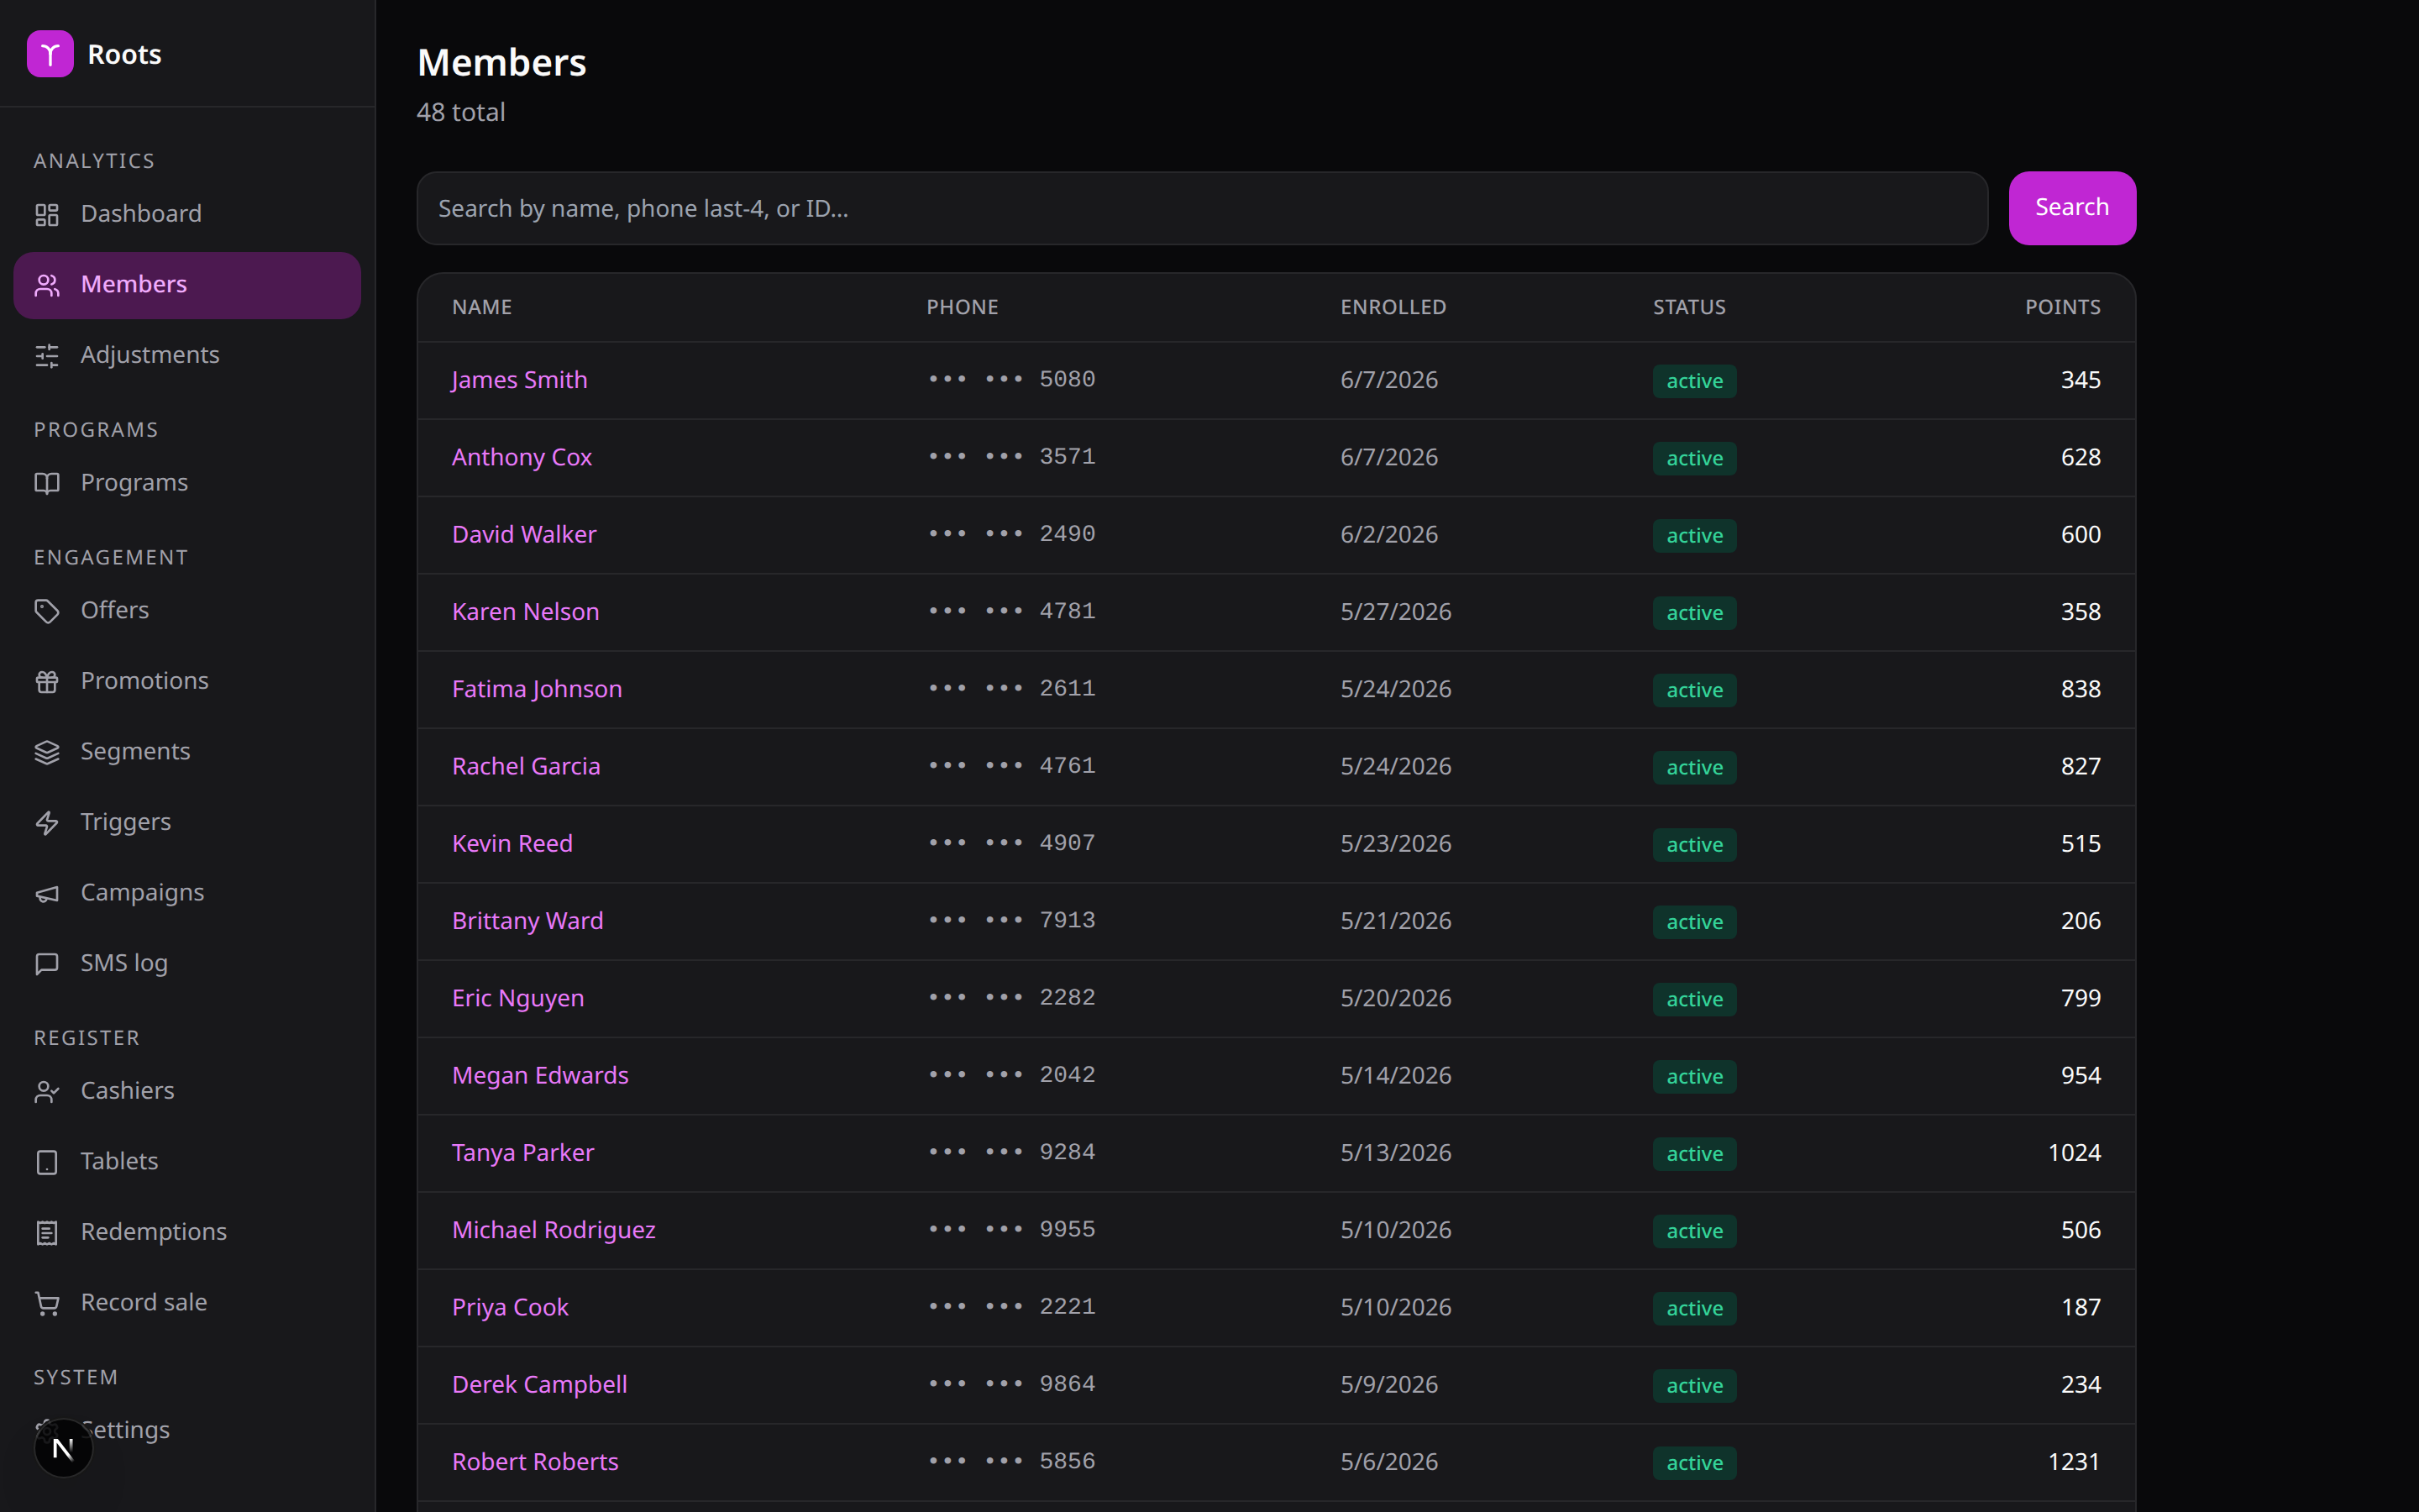The image size is (2419, 1512).
Task: Click the 1024 points value for Tanya Parker
Action: click(x=2074, y=1153)
